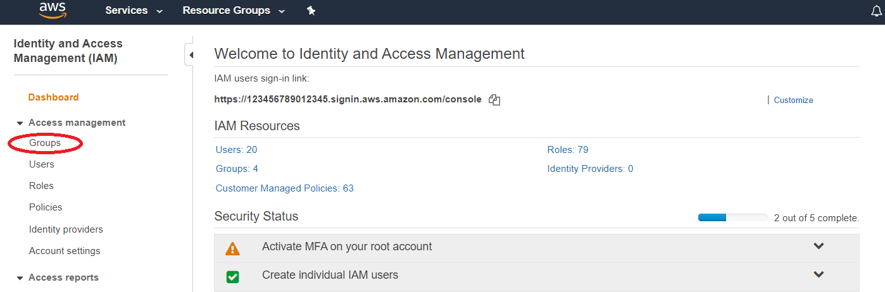Screen dimensions: 885x292
Task: Click the orange MFA warning icon
Action: [232, 248]
